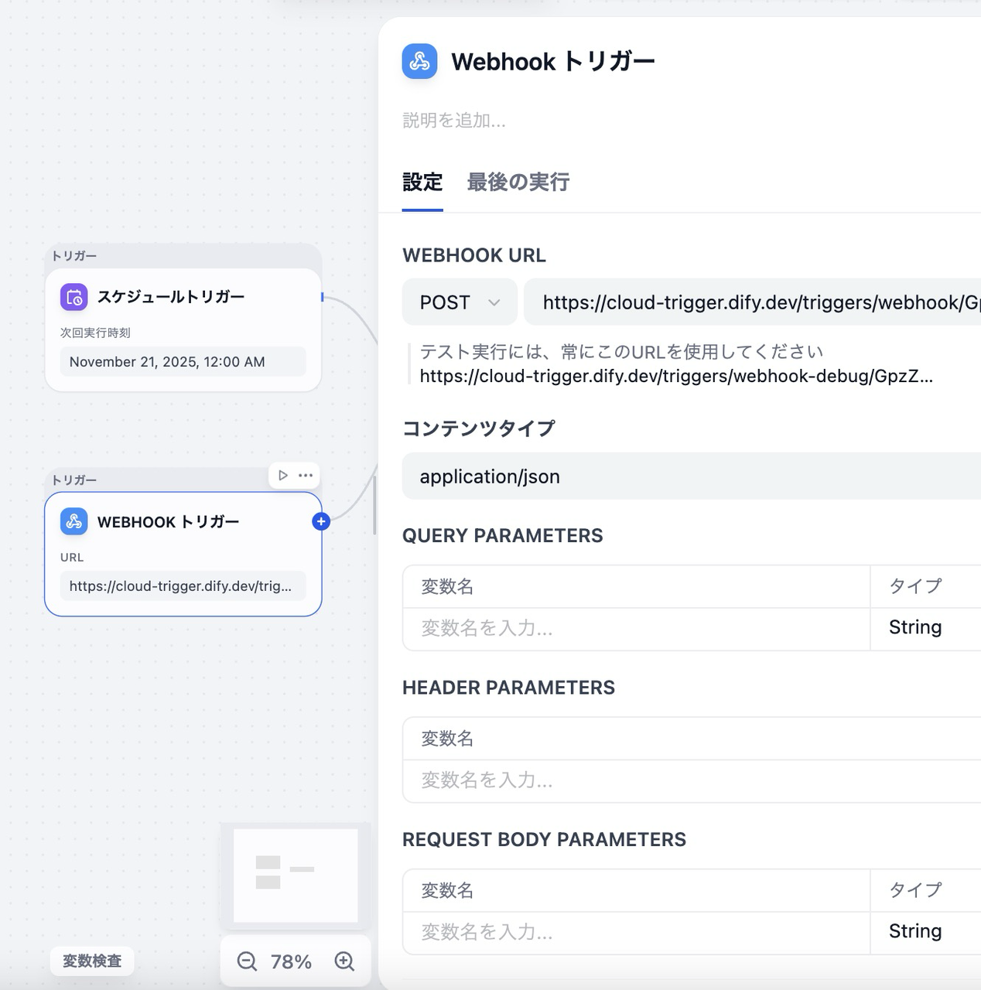Click the 説明を追加 description field
This screenshot has width=981, height=990.
pos(454,121)
